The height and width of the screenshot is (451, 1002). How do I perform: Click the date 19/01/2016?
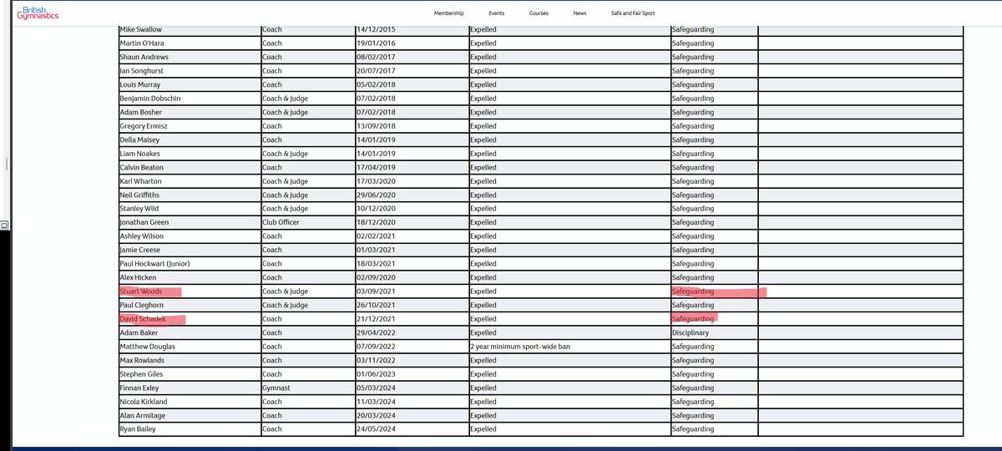click(376, 43)
